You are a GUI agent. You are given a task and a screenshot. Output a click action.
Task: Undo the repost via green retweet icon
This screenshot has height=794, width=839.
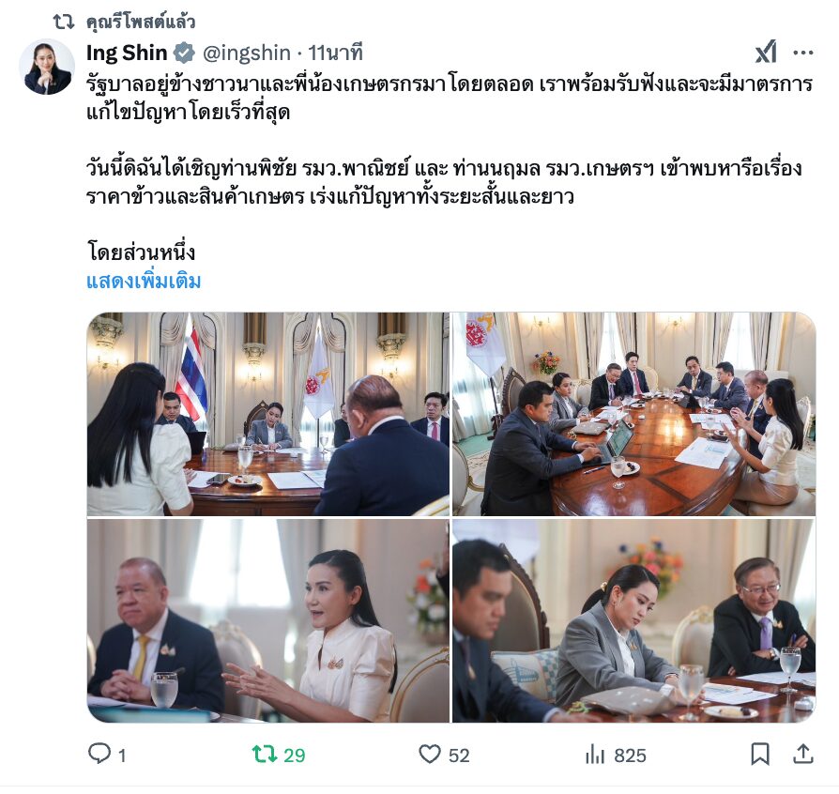click(x=265, y=755)
